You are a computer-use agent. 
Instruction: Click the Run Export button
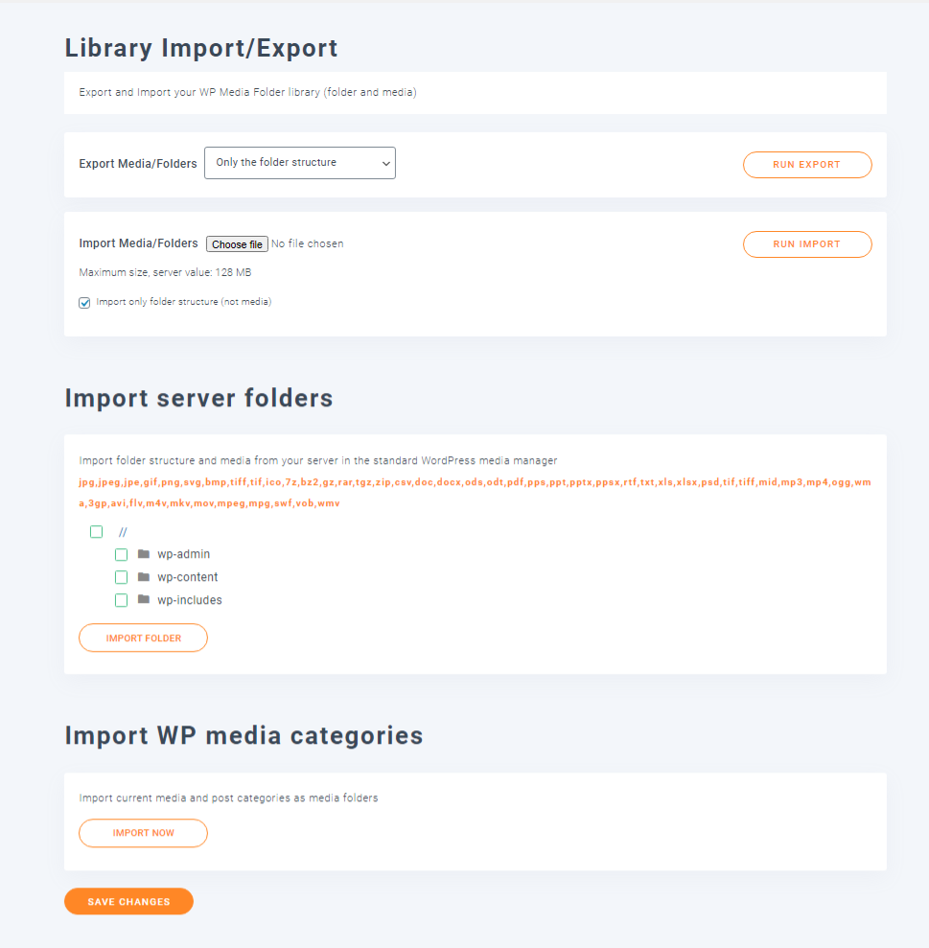point(807,165)
